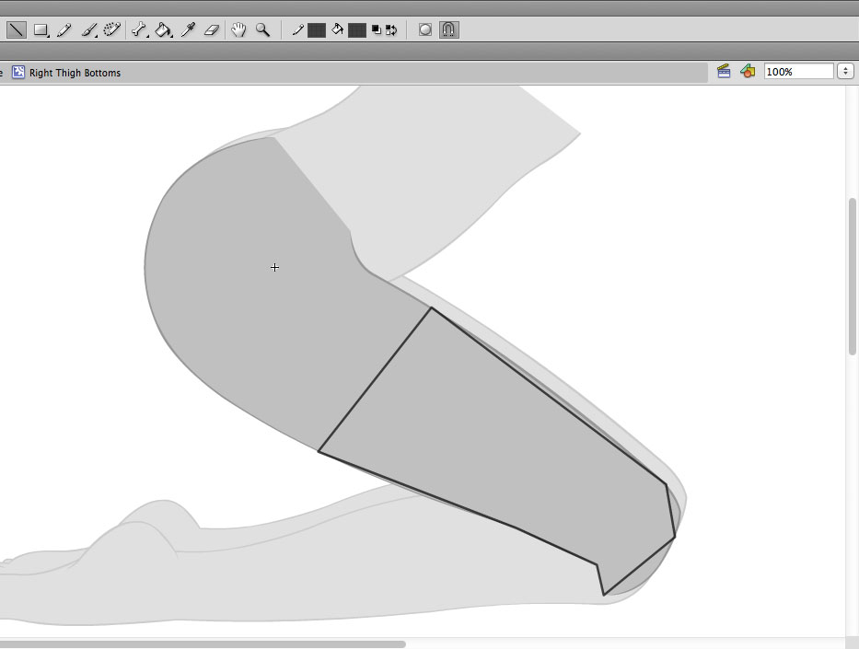Select the Deco tool
The image size is (859, 649).
112,29
